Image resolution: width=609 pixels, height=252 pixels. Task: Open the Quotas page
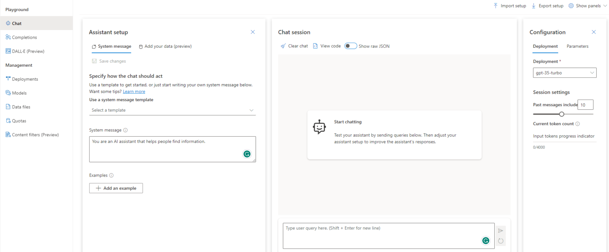(19, 120)
